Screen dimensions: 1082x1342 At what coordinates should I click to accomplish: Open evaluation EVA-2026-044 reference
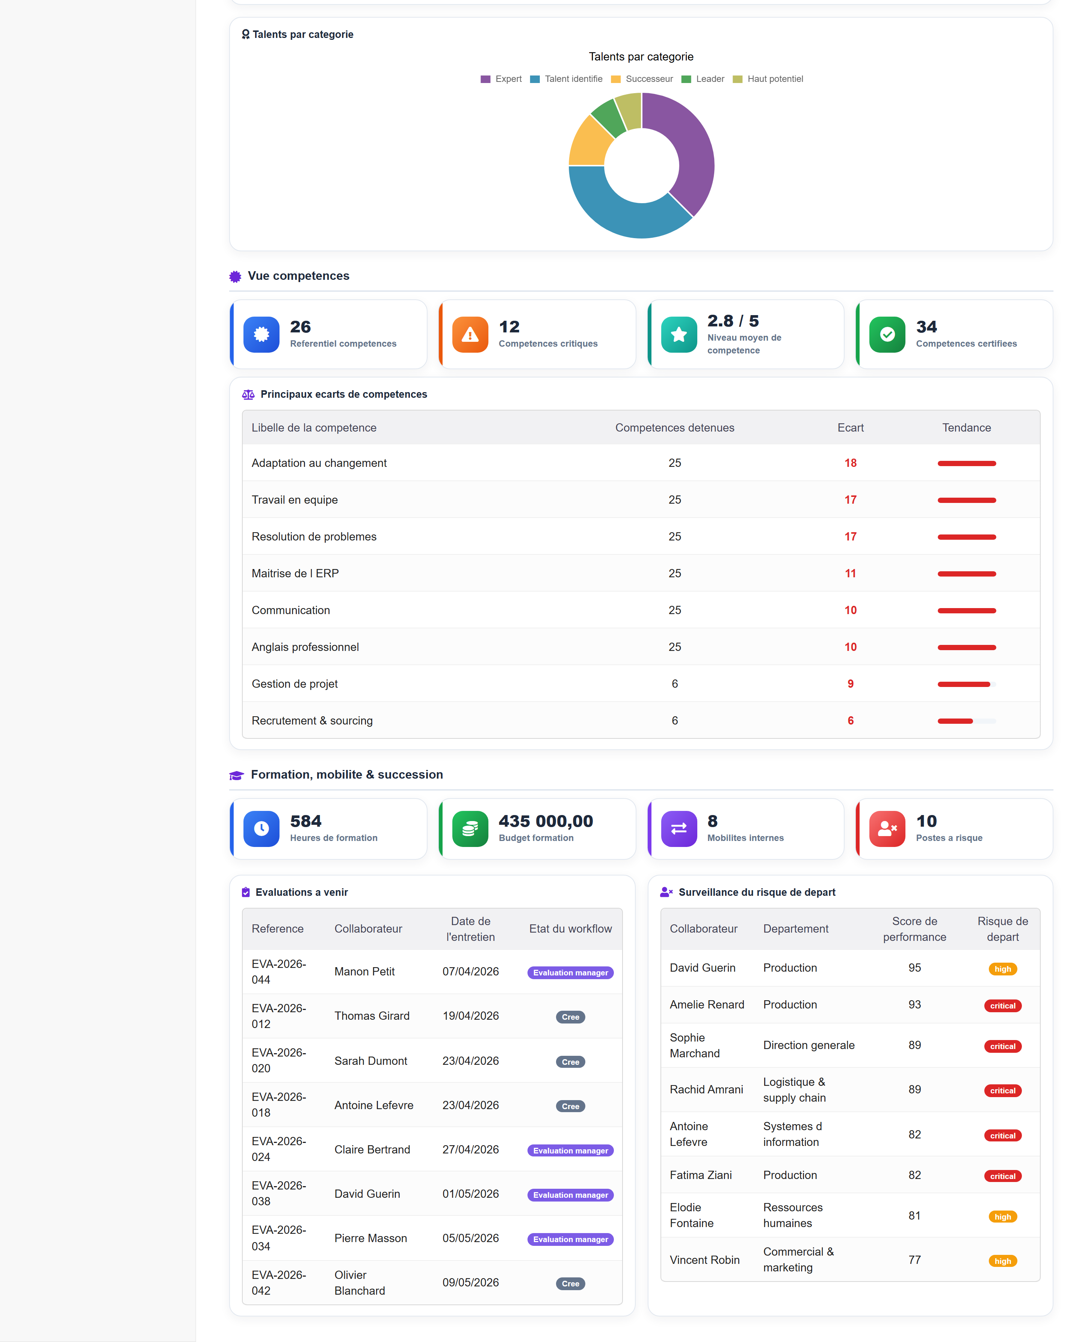coord(279,972)
